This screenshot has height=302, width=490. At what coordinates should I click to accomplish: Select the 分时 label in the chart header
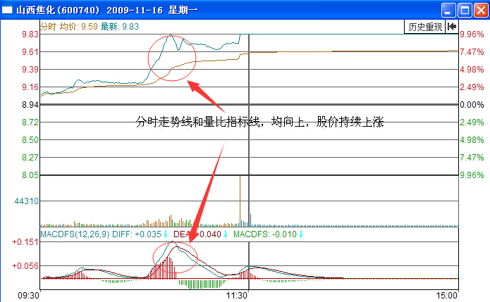click(x=48, y=27)
